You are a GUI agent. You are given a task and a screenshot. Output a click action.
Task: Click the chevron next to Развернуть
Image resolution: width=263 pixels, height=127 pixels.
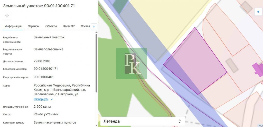click(52, 99)
